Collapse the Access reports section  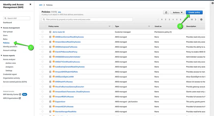pyautogui.click(x=1, y=56)
